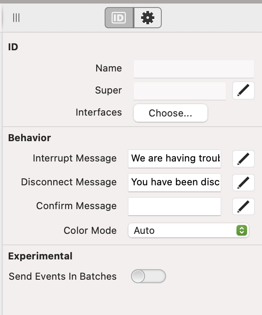Choose interfaces with the Choose... button

pos(170,113)
